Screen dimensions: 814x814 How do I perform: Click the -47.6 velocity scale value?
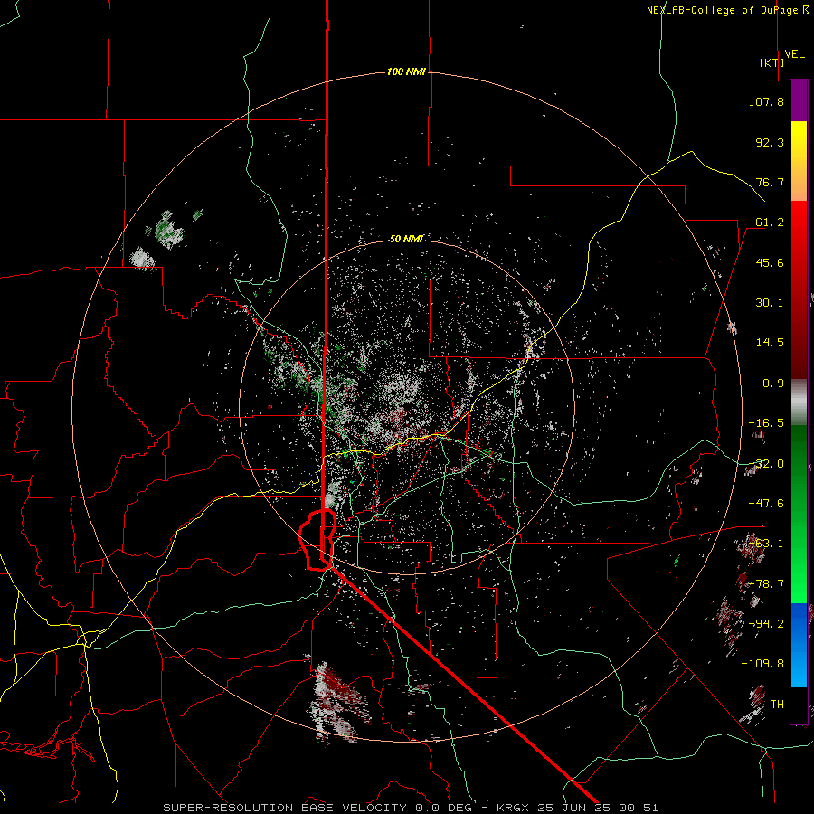(x=766, y=504)
